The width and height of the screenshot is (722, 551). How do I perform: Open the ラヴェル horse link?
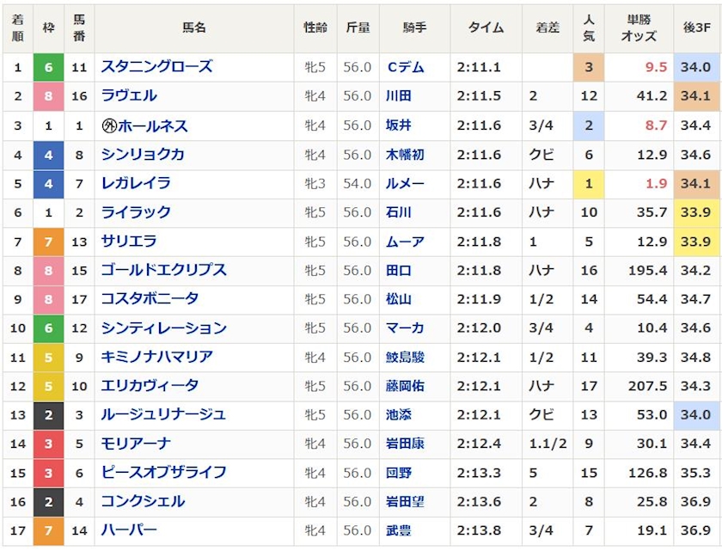tap(129, 96)
